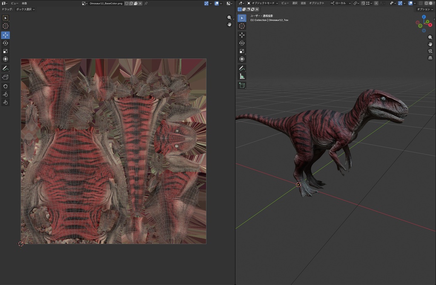Activate the Transform tool in the 3D viewport
This screenshot has width=436, height=285.
tap(242, 59)
